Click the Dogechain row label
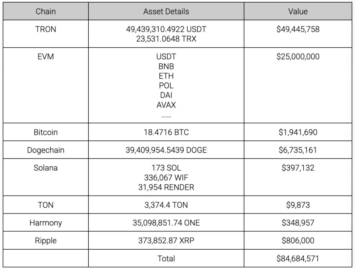This screenshot has height=269, width=355. pyautogui.click(x=46, y=150)
